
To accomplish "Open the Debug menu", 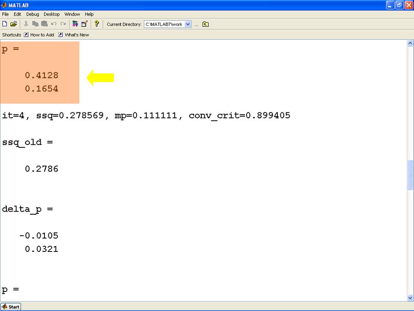I will [x=32, y=14].
